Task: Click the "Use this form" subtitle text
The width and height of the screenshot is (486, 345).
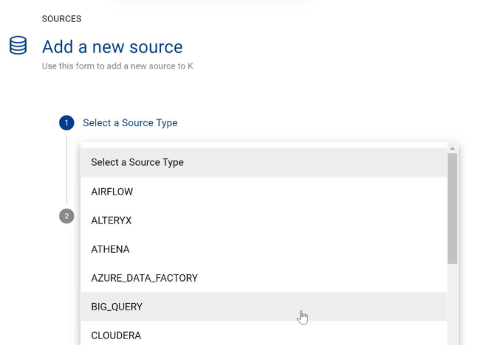Action: pos(117,66)
